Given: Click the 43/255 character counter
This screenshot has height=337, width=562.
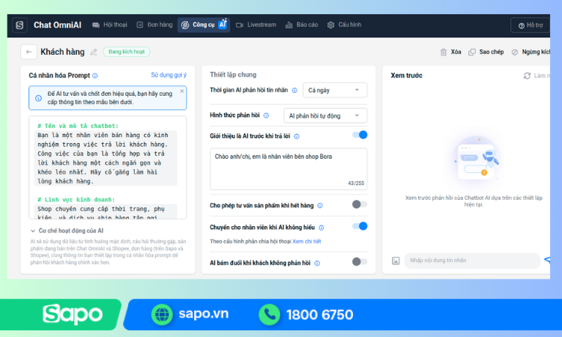Looking at the screenshot, I should (356, 183).
